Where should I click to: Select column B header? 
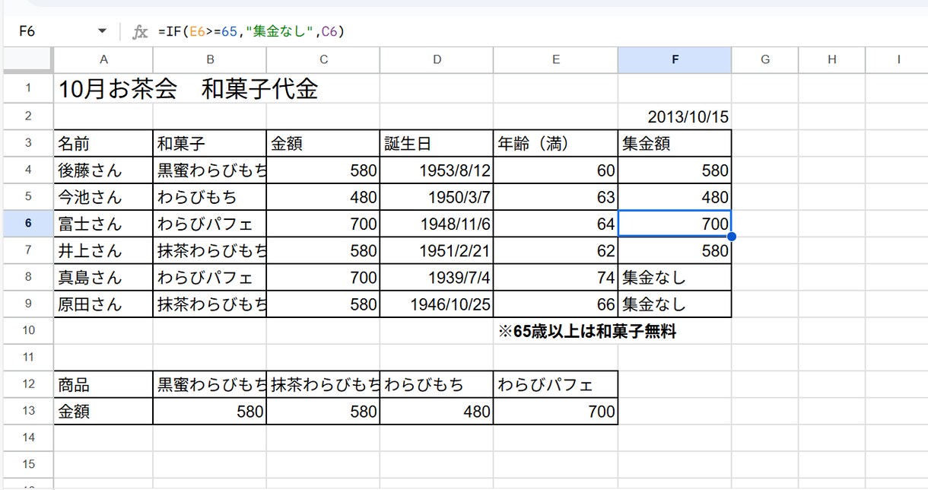(x=209, y=59)
